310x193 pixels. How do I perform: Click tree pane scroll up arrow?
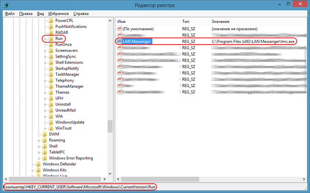tap(110, 21)
